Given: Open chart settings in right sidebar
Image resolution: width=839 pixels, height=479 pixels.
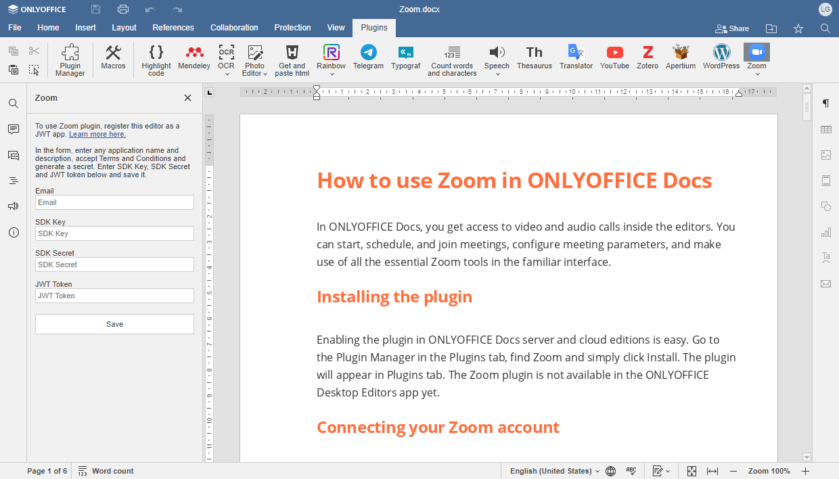Looking at the screenshot, I should point(825,232).
